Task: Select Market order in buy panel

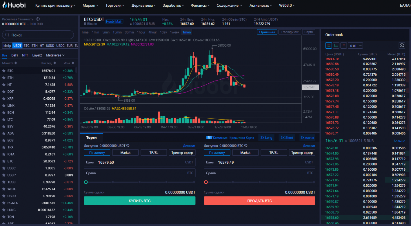Action: (126, 152)
